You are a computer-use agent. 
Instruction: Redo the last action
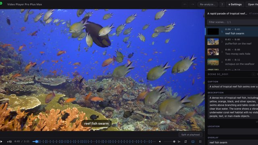coord(193,4)
